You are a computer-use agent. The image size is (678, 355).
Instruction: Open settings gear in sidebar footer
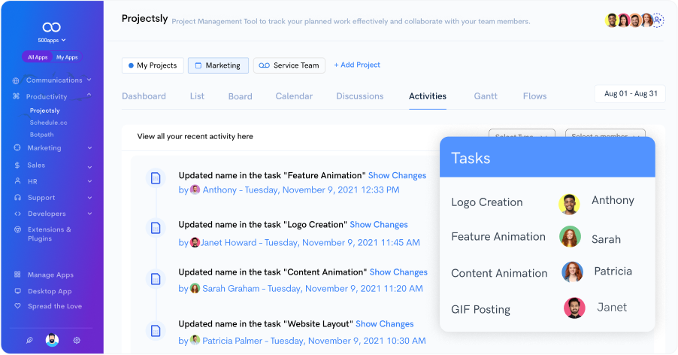pyautogui.click(x=77, y=340)
